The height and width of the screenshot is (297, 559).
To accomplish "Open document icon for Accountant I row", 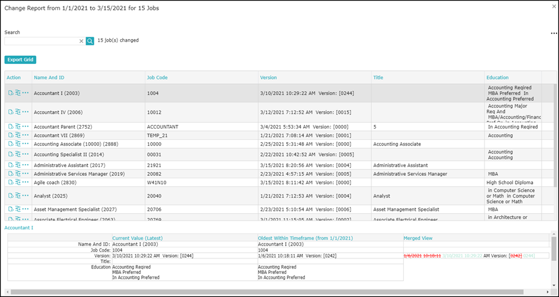I will tap(11, 93).
